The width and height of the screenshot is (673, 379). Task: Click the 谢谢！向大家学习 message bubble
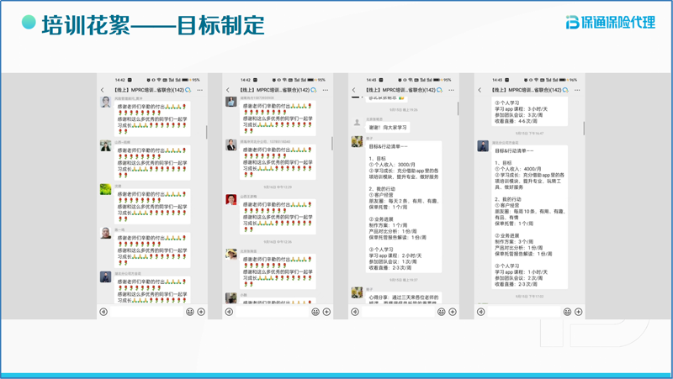point(389,128)
